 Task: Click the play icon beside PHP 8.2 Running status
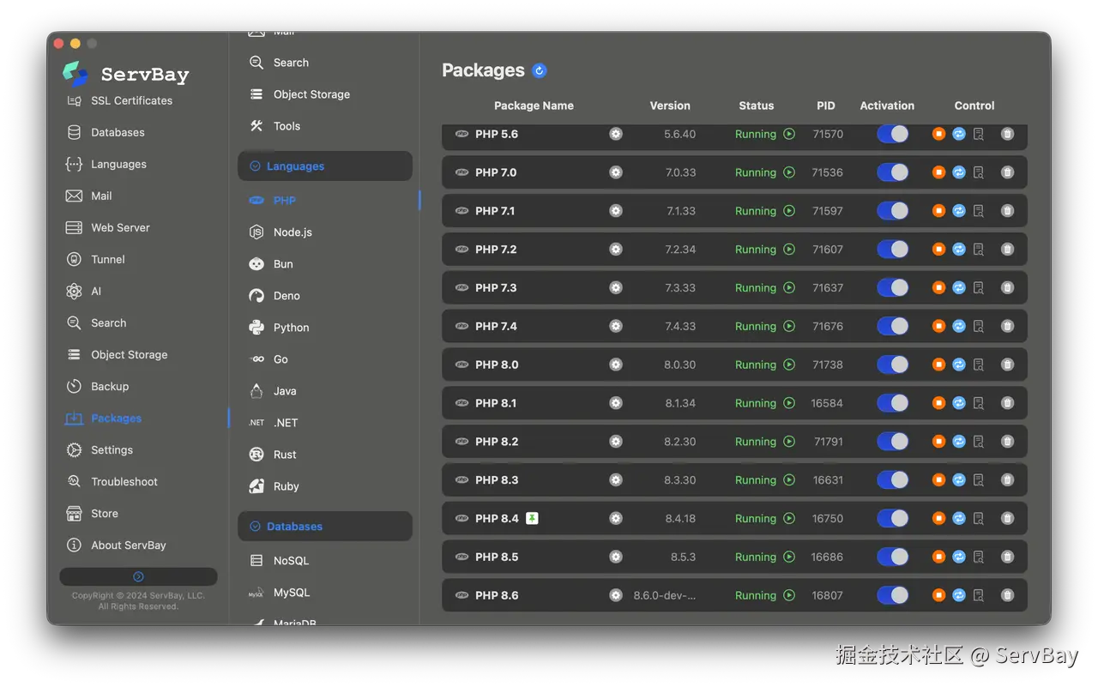click(x=789, y=442)
